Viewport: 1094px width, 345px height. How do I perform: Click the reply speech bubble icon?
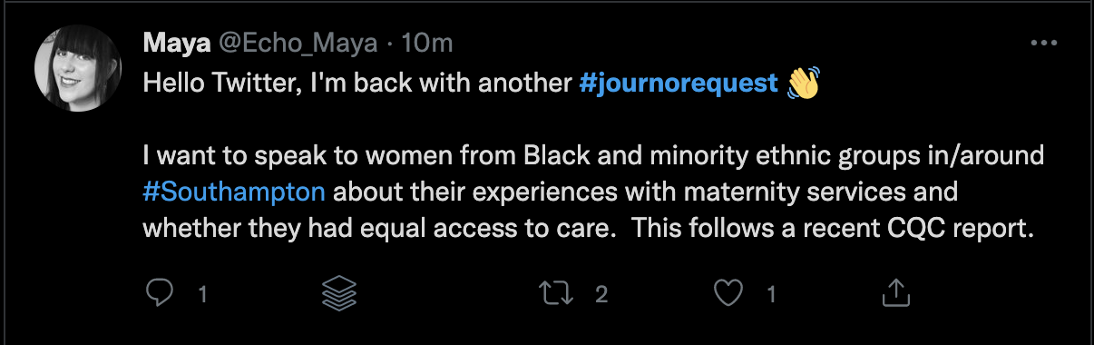(161, 292)
